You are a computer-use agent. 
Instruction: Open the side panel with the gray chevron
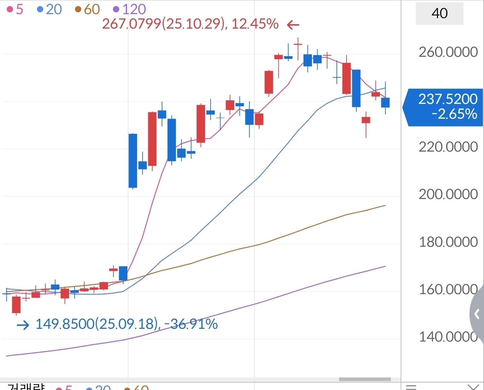(477, 314)
